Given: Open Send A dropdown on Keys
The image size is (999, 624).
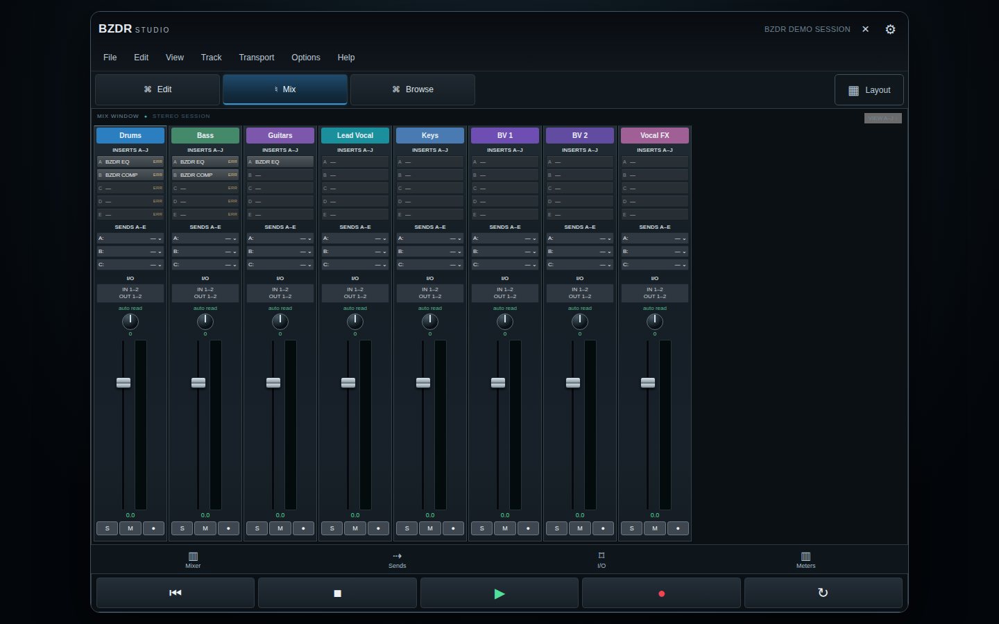Looking at the screenshot, I should (x=430, y=239).
